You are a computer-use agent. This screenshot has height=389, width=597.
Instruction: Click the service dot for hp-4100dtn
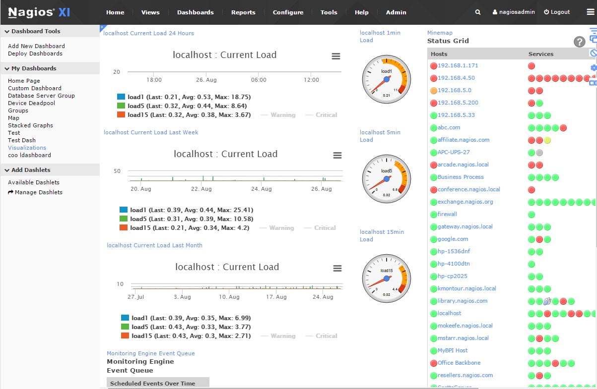point(531,264)
